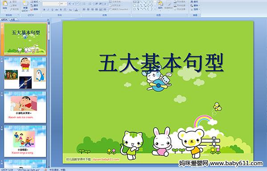
Task: Click the Replace button in editing group
Action: (x=195, y=5)
